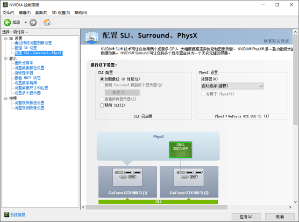This screenshot has height=222, width=299.
Task: Open the 帮助(H) menu
Action: pyautogui.click(x=81, y=13)
